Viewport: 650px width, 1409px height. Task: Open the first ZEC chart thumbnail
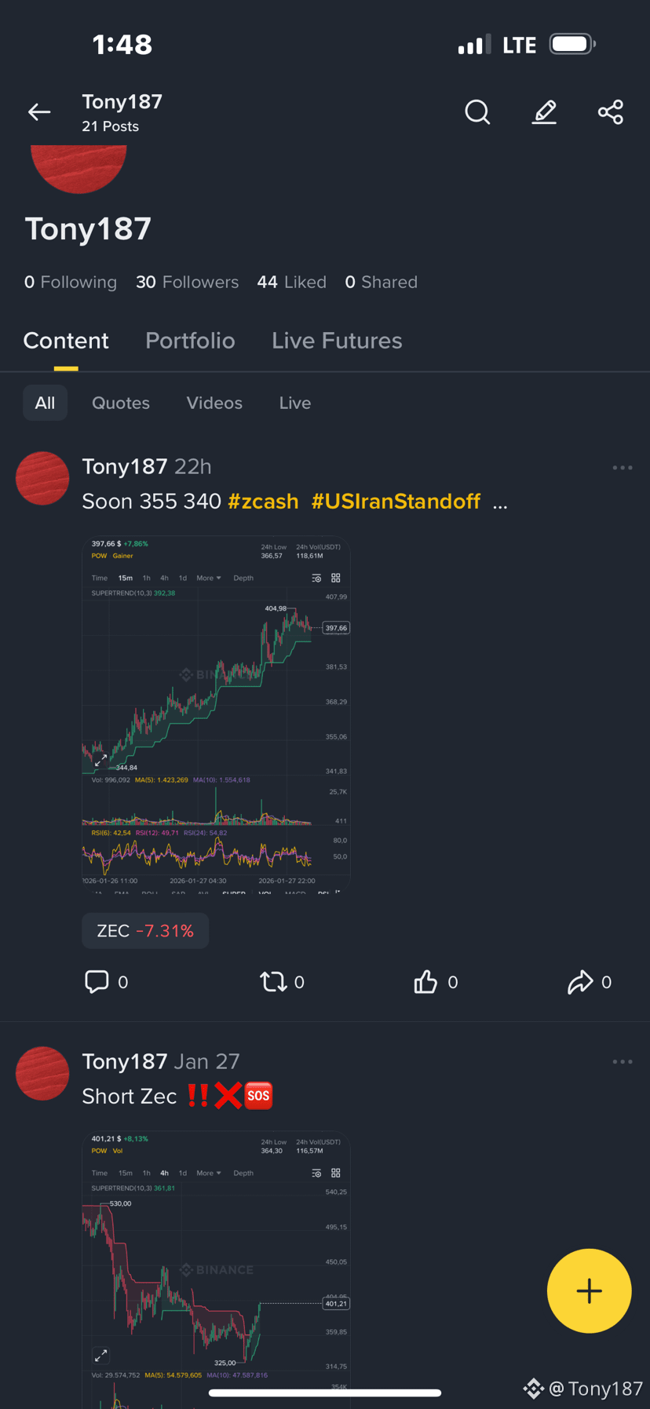(216, 714)
